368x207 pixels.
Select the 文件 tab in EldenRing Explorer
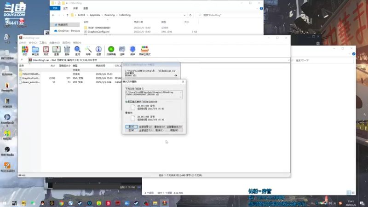55,8
